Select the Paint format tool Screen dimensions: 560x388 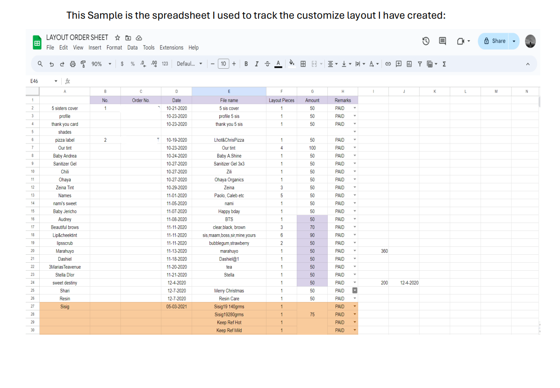coord(83,64)
